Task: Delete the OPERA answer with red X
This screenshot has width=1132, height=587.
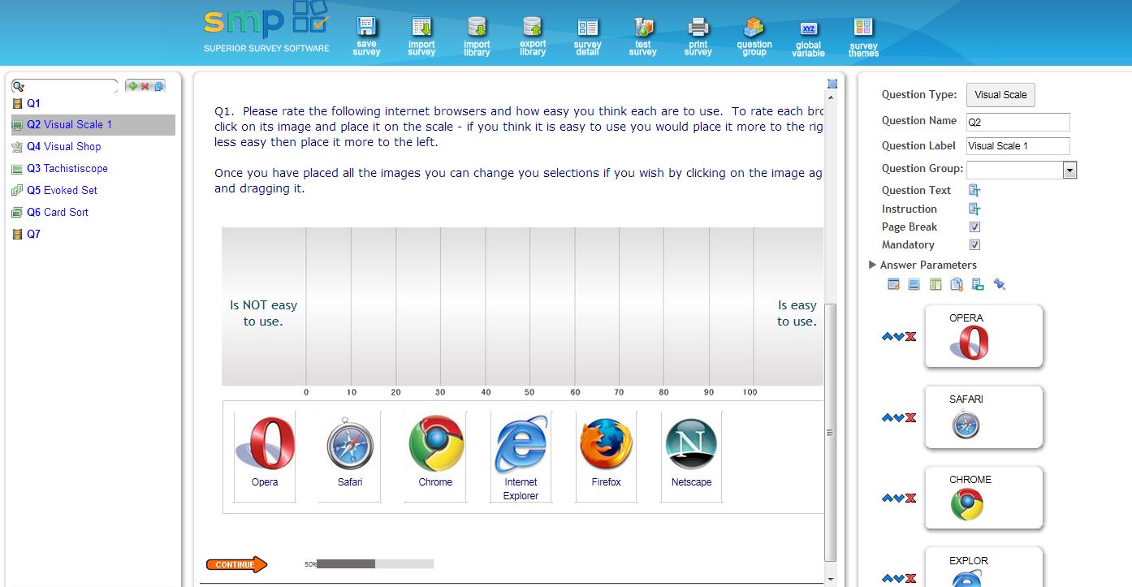Action: (910, 336)
